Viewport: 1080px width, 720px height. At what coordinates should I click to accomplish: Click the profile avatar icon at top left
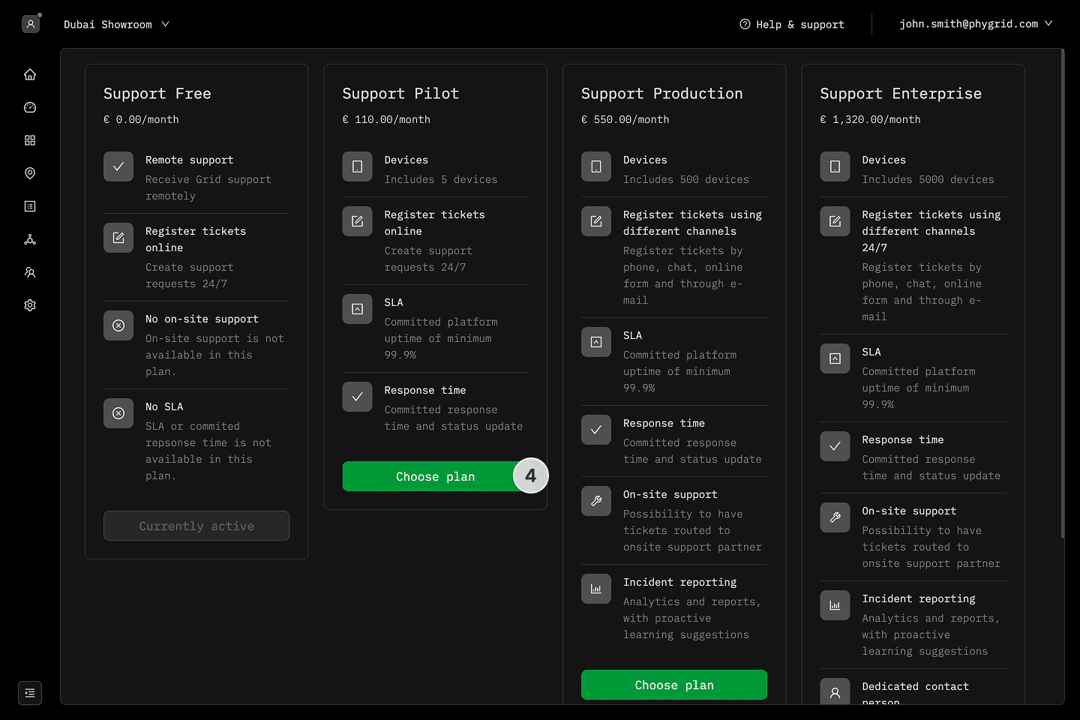(31, 24)
